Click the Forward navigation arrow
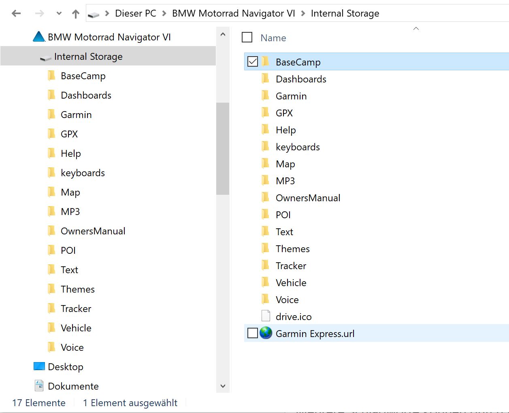Viewport: 509px width, 413px height. pos(39,14)
